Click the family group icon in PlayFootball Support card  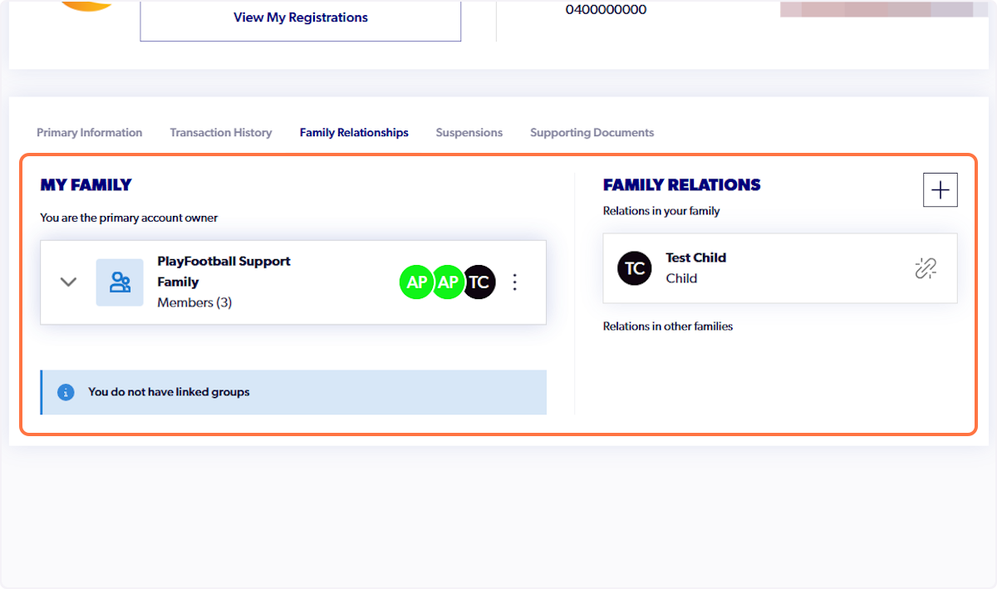pyautogui.click(x=119, y=282)
